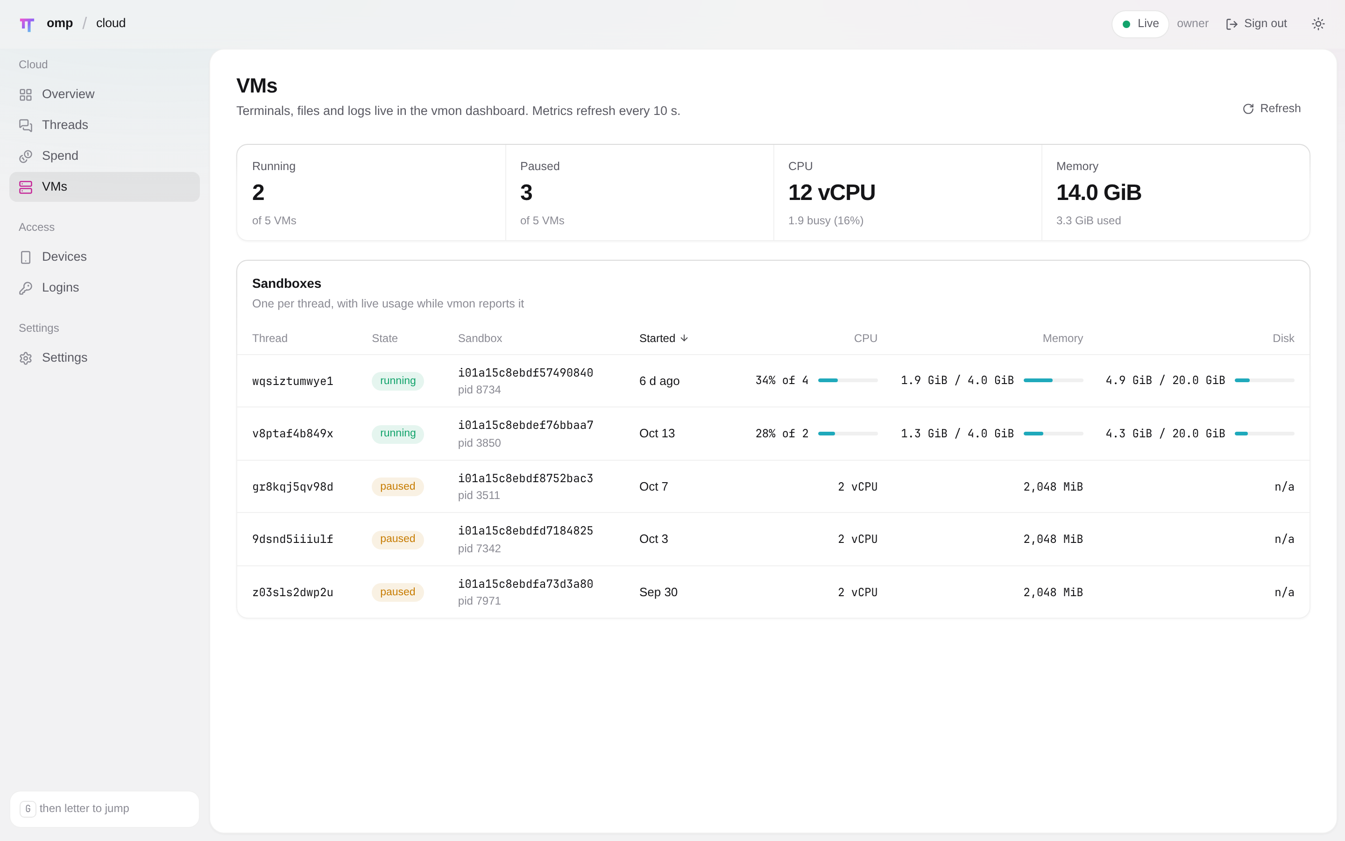Click the paused badge for z03sls2dwp2u
This screenshot has height=841, width=1345.
[x=397, y=592]
